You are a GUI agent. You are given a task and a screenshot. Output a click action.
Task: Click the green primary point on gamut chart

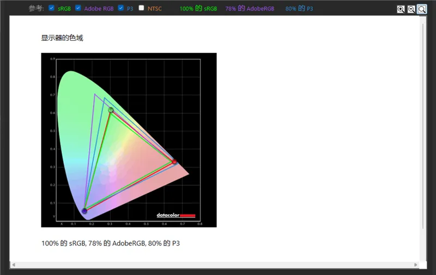pos(111,110)
